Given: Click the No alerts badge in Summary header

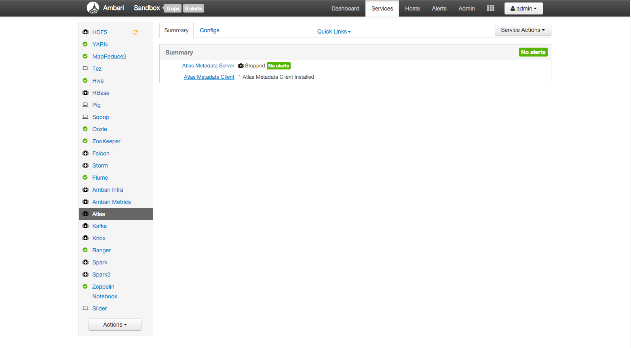Looking at the screenshot, I should 533,52.
